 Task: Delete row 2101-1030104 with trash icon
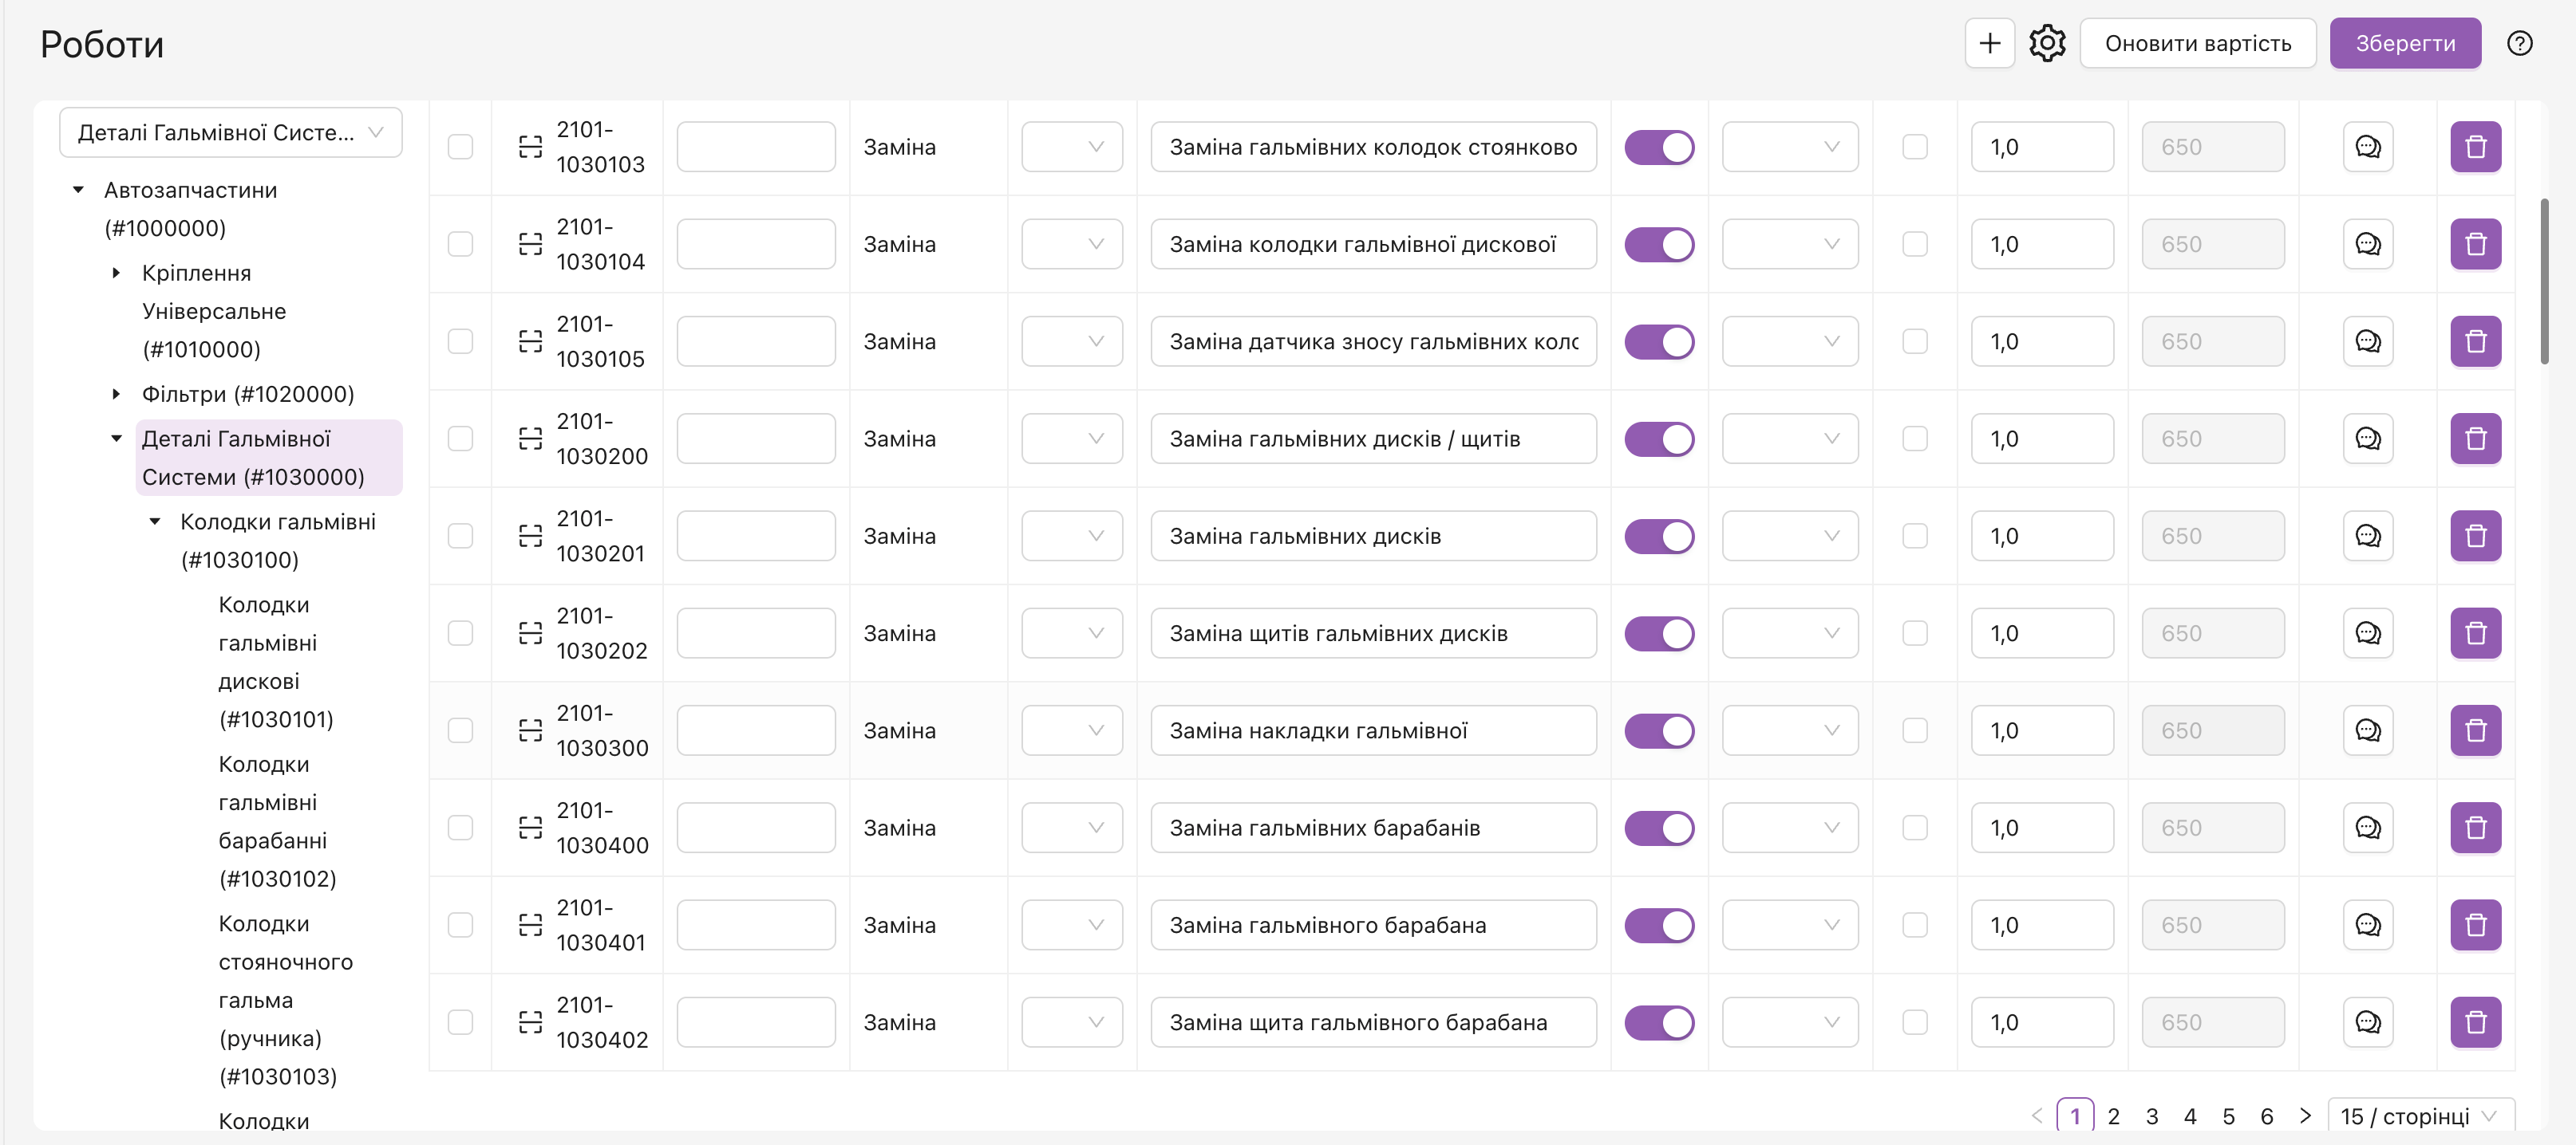tap(2475, 245)
